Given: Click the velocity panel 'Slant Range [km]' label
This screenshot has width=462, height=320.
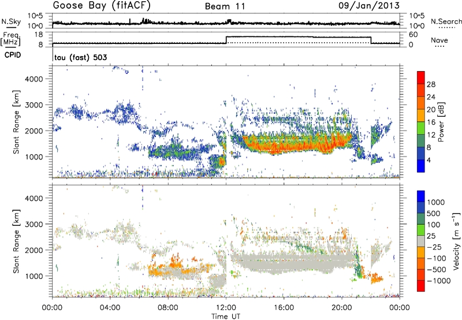Looking at the screenshot, I should (16, 241).
